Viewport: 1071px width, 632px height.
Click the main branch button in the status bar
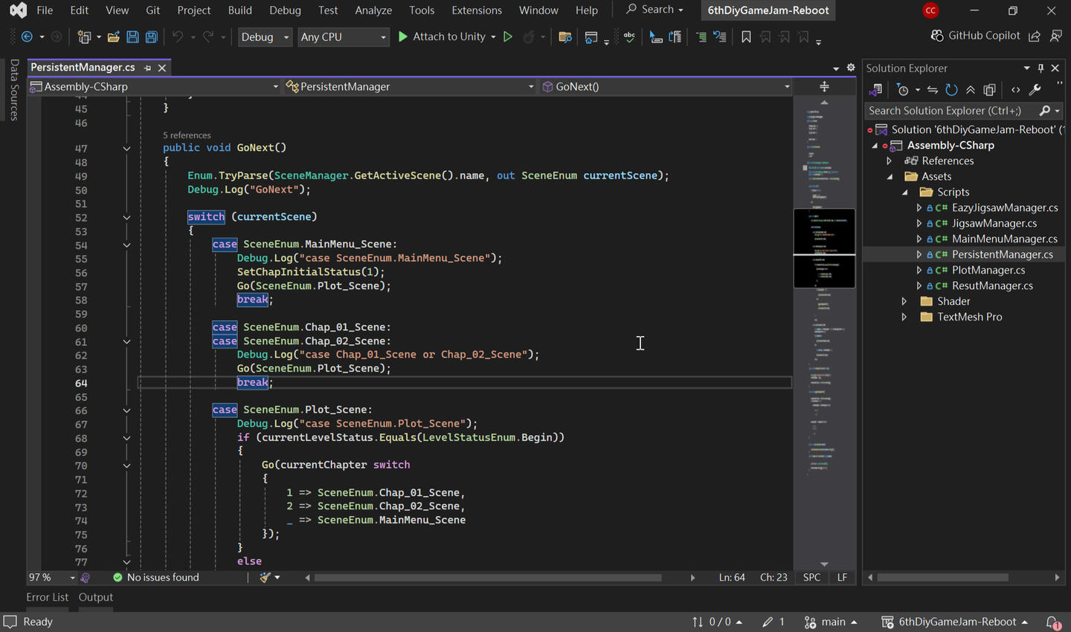[x=831, y=622]
